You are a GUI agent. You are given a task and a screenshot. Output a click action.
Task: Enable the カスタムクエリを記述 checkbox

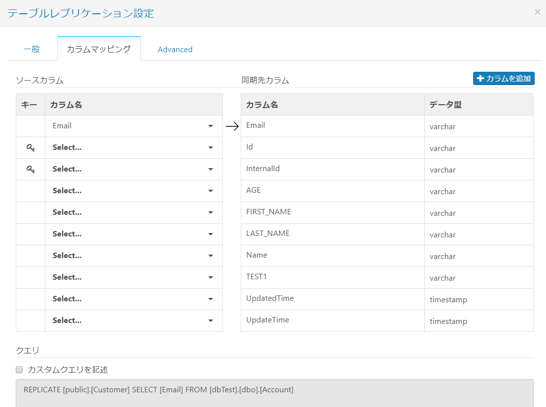(x=20, y=369)
